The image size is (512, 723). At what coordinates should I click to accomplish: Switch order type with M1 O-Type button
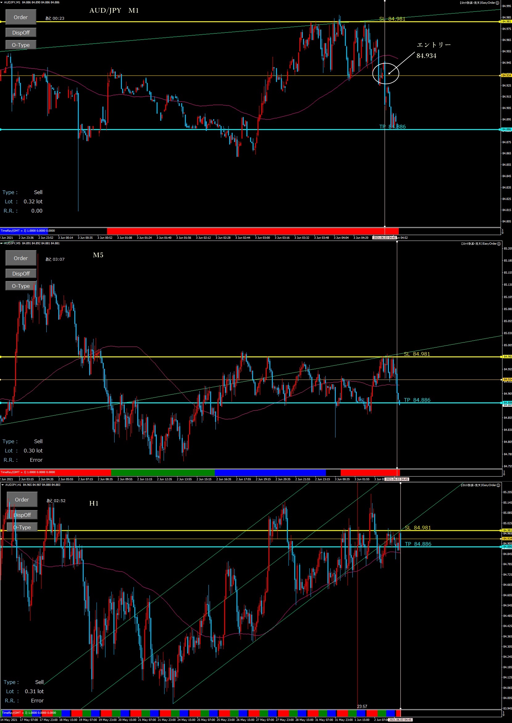click(x=21, y=45)
